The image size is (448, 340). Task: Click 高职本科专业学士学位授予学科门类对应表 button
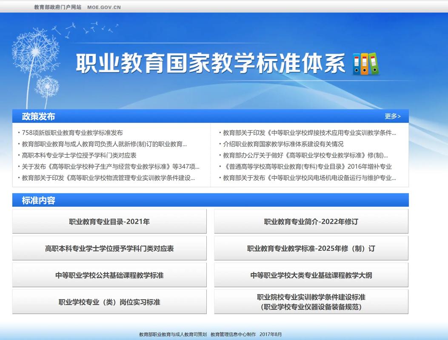(x=109, y=248)
